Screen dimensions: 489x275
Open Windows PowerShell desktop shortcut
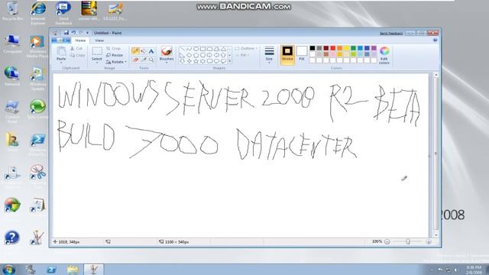point(37,144)
